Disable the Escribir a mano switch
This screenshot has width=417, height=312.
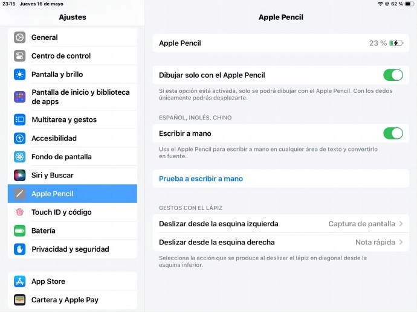click(x=393, y=133)
